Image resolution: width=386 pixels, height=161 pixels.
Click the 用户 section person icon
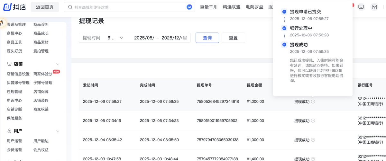click(9, 131)
